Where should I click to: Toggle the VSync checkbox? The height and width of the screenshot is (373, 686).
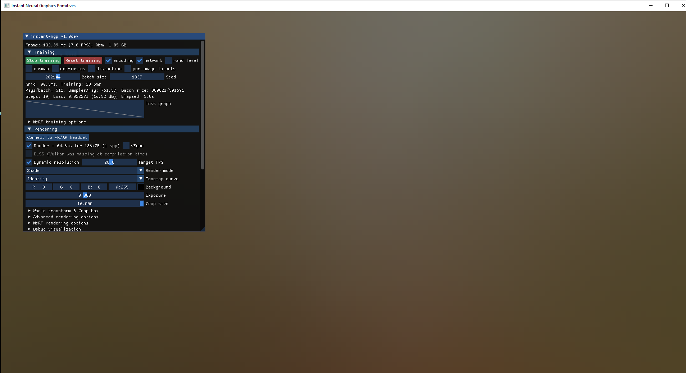[x=126, y=146]
